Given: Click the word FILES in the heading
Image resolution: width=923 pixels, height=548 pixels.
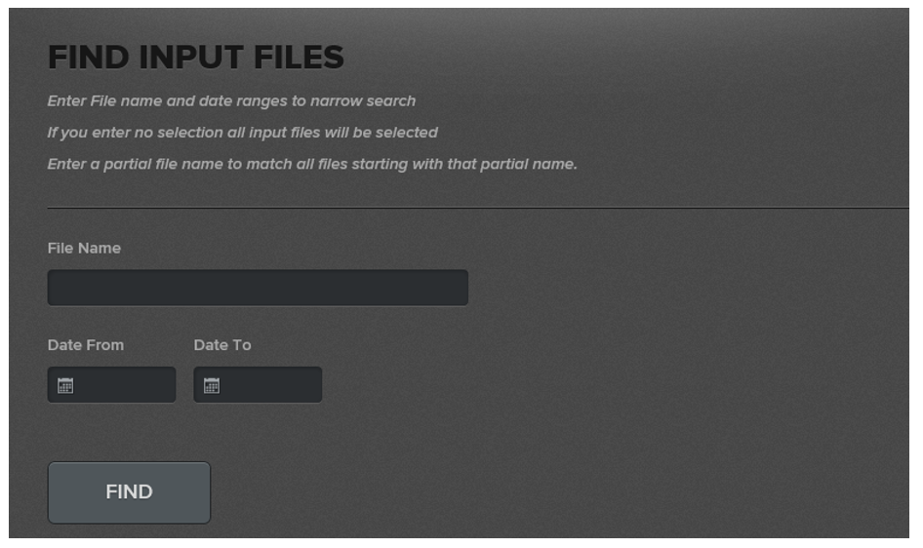Looking at the screenshot, I should (x=299, y=58).
